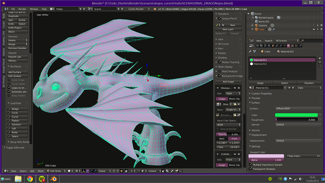Click the Blender icon in the Windows taskbar
This screenshot has height=183, width=325.
tap(53, 179)
